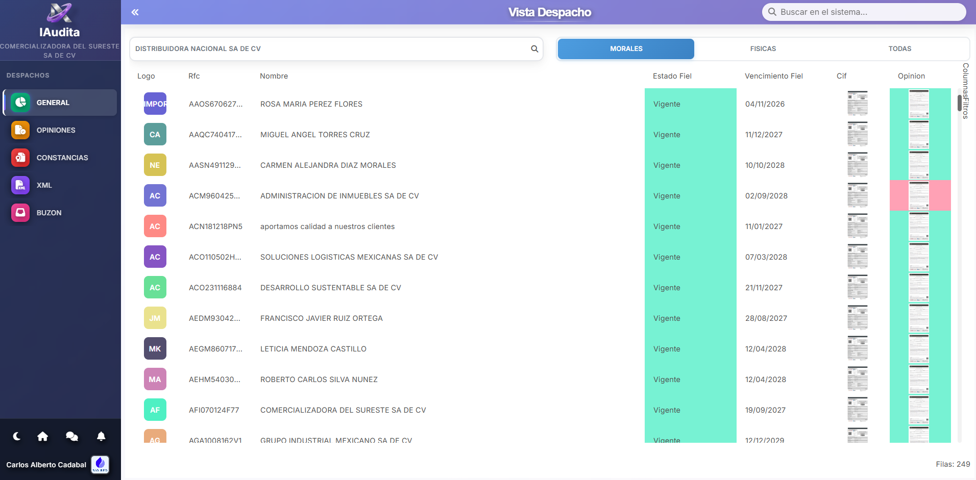Open the pink Opinion document for ADMINISTRACION DE INMUEBLES
Image resolution: width=976 pixels, height=480 pixels.
pyautogui.click(x=919, y=195)
